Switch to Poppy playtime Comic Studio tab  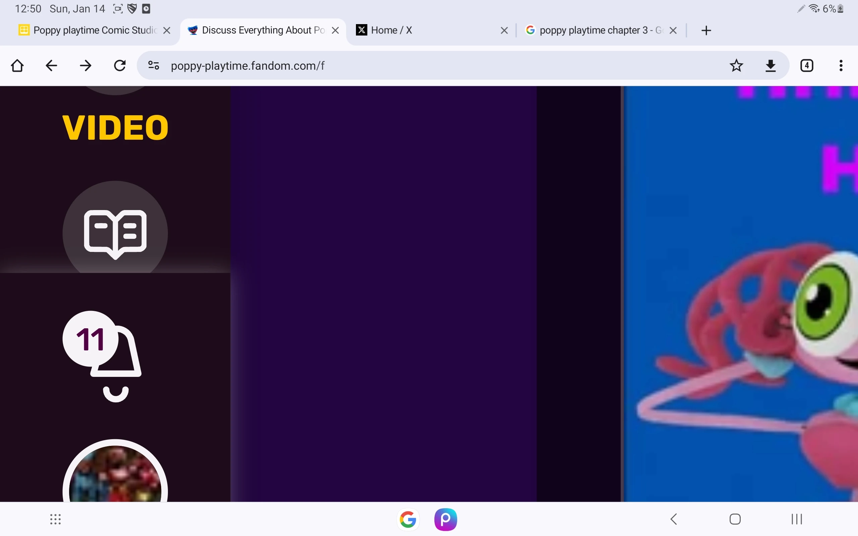(88, 30)
